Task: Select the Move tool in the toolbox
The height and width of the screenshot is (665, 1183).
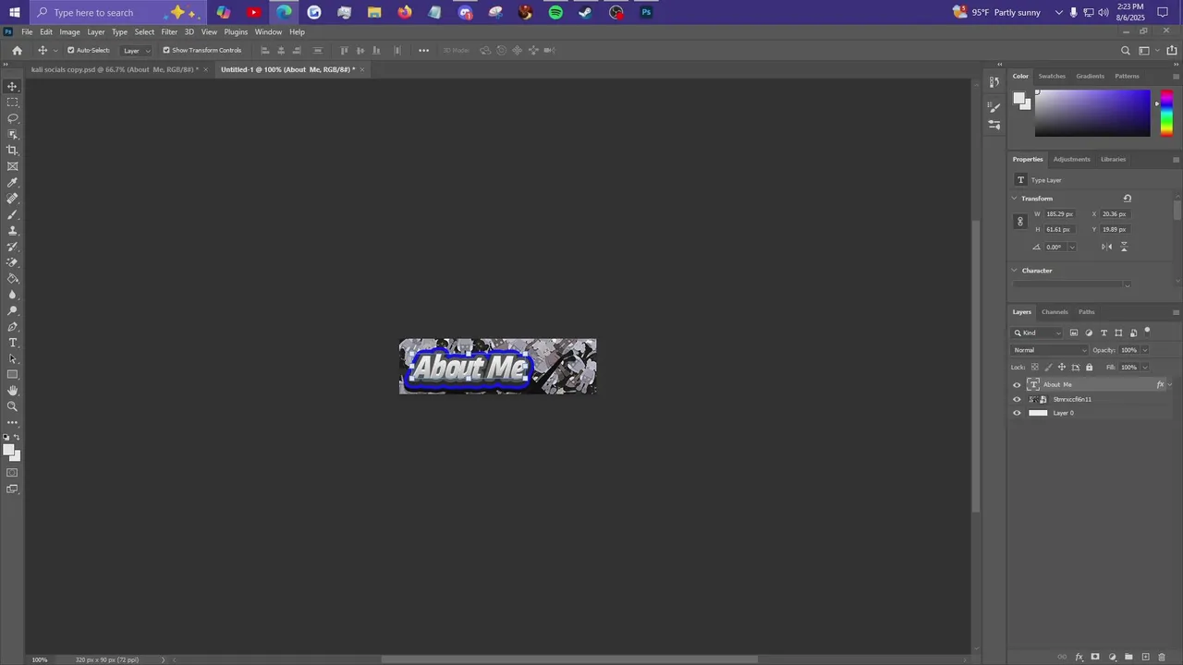Action: (12, 86)
